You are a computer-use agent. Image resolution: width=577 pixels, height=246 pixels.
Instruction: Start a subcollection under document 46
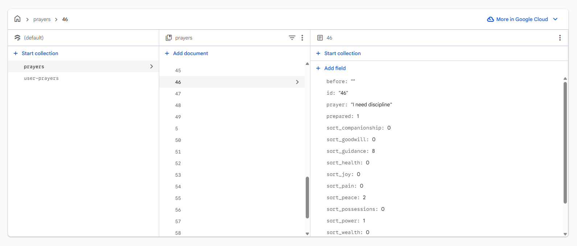(x=342, y=53)
